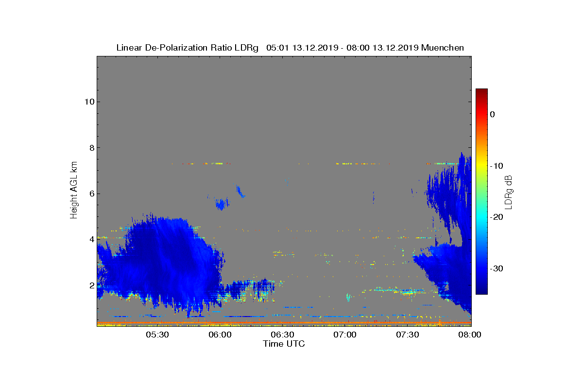Image resolution: width=583 pixels, height=389 pixels.
Task: Click the 'Height AGL km' axis label
Action: pyautogui.click(x=74, y=191)
